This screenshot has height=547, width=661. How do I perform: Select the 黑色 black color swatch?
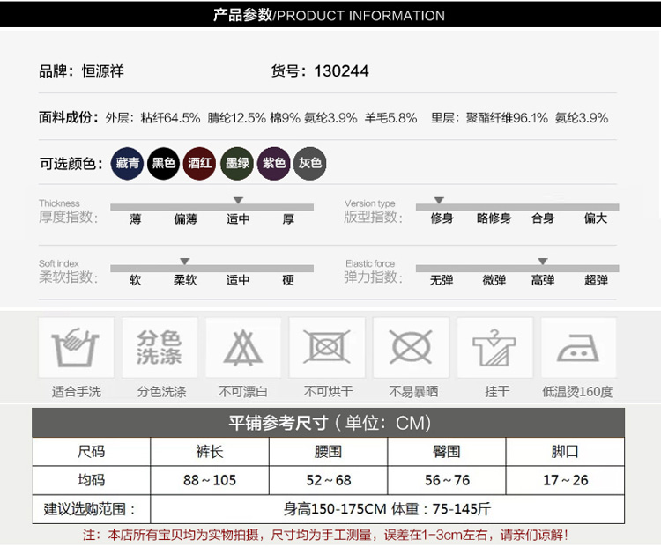(x=164, y=163)
